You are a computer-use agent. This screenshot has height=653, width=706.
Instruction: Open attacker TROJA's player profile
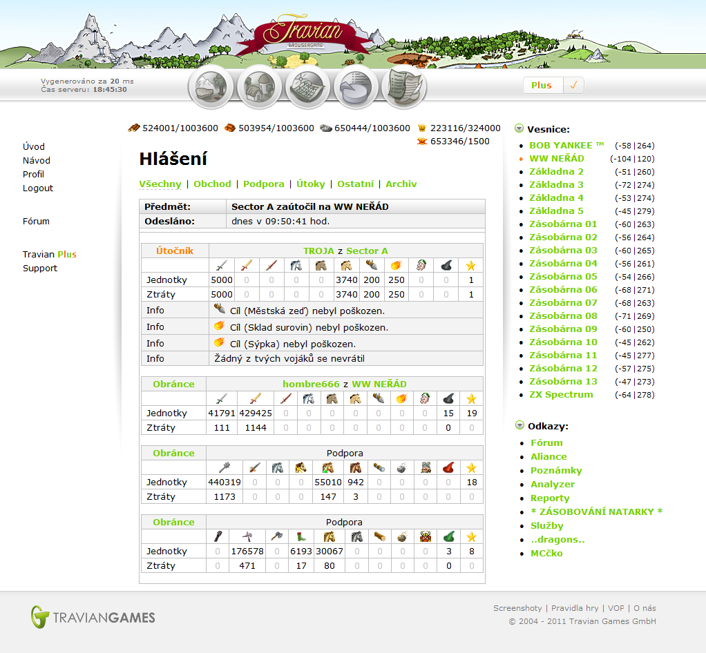click(x=318, y=251)
